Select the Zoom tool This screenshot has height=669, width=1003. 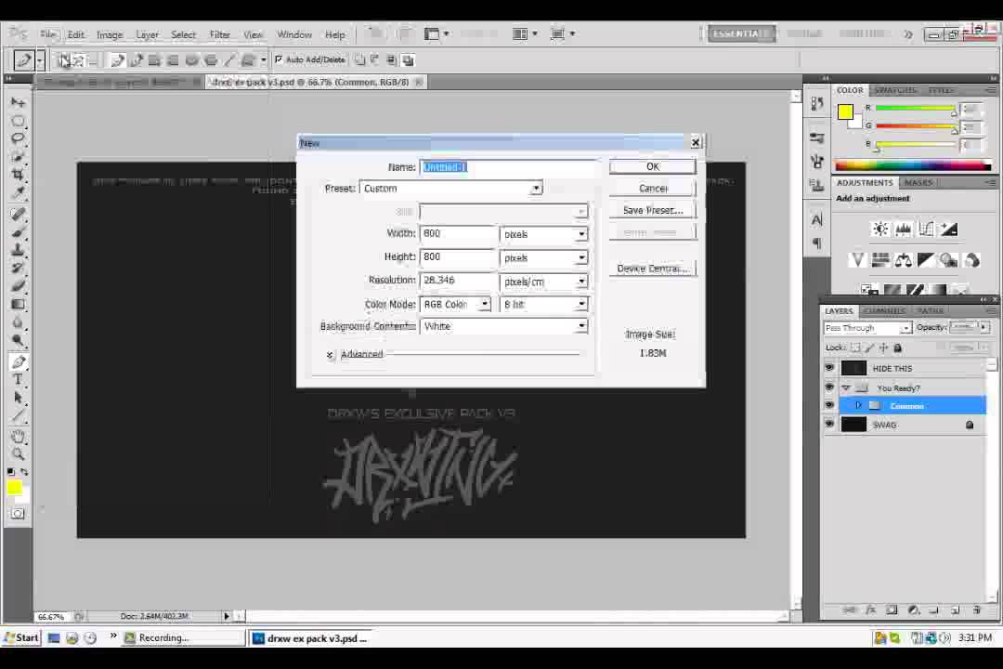tap(18, 454)
